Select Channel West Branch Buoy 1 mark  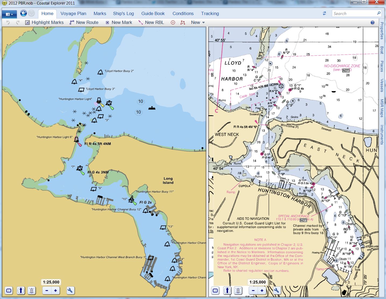click(x=151, y=258)
